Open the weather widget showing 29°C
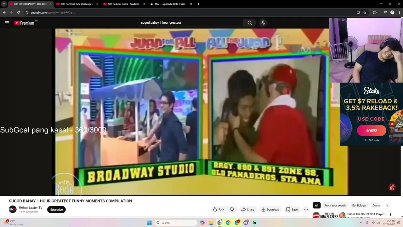Screen dimensions: 403x227 (14, 223)
